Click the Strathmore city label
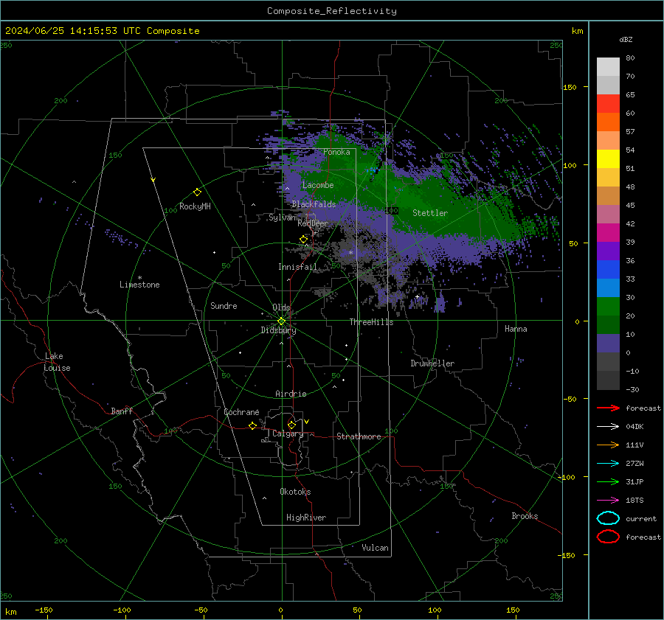664x620 pixels. click(359, 436)
